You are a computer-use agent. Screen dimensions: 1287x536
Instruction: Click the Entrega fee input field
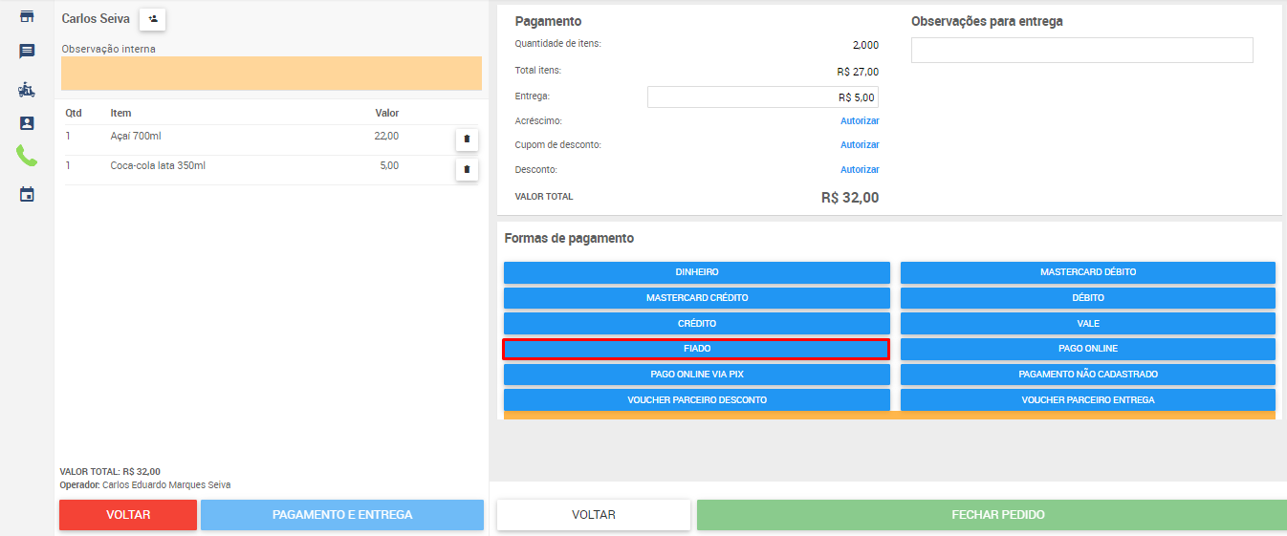[x=762, y=97]
